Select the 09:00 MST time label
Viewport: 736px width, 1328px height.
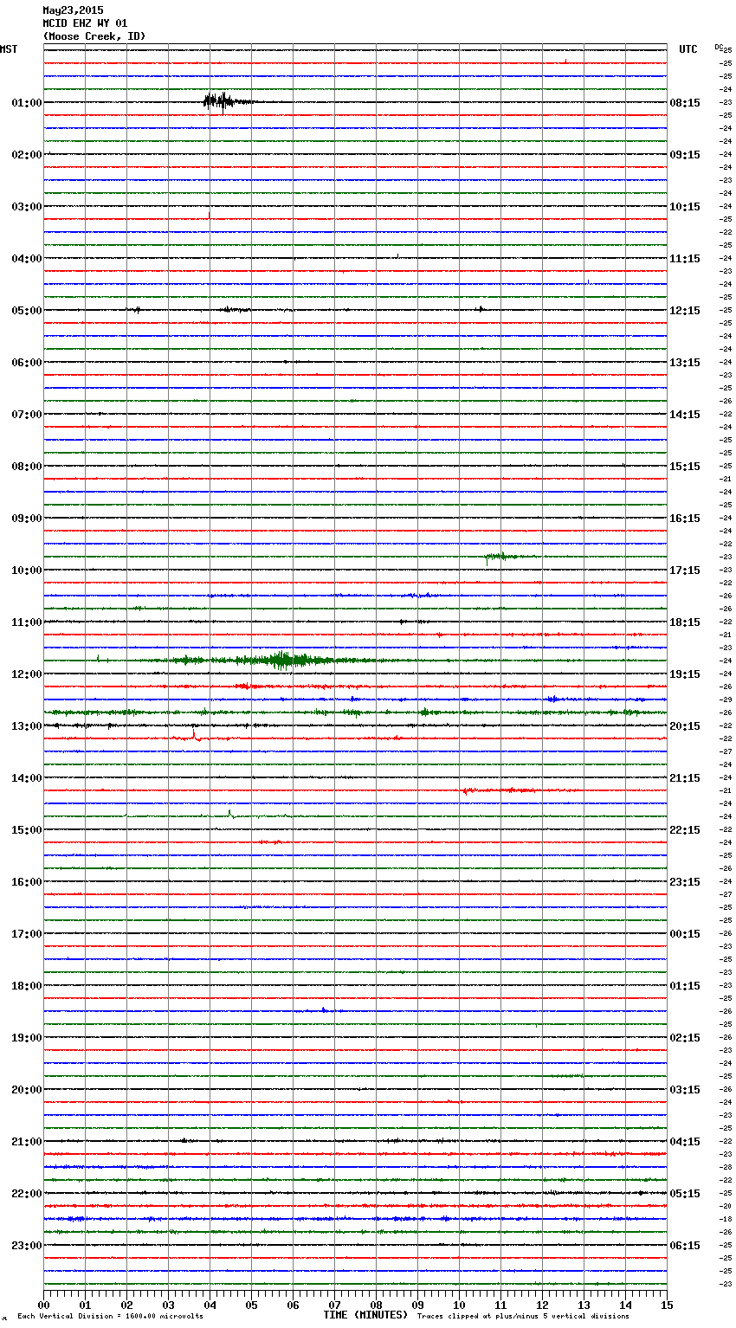pyautogui.click(x=27, y=519)
